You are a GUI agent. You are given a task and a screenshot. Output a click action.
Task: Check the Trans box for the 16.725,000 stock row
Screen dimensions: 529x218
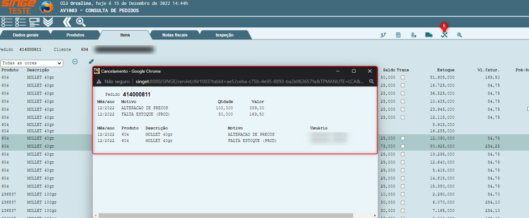point(403,86)
